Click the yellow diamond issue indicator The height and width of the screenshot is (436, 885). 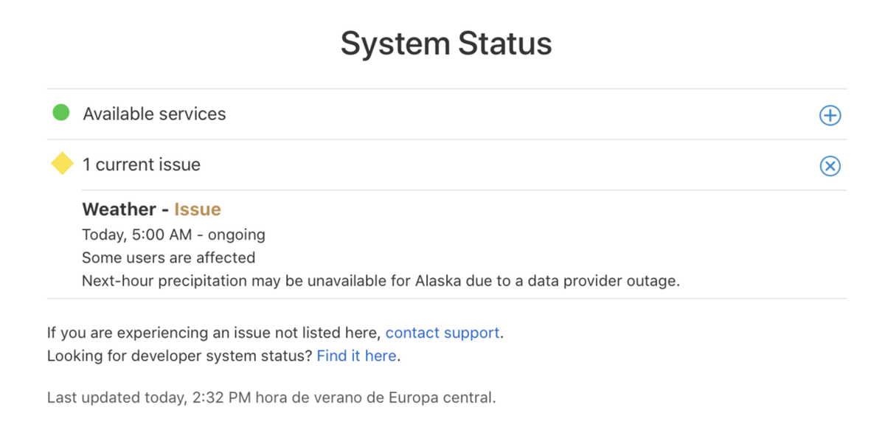(61, 164)
